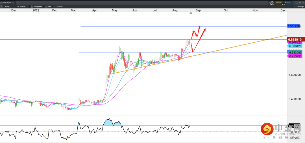
Task: Click the buy price 6.89321
Action: (288, 2)
